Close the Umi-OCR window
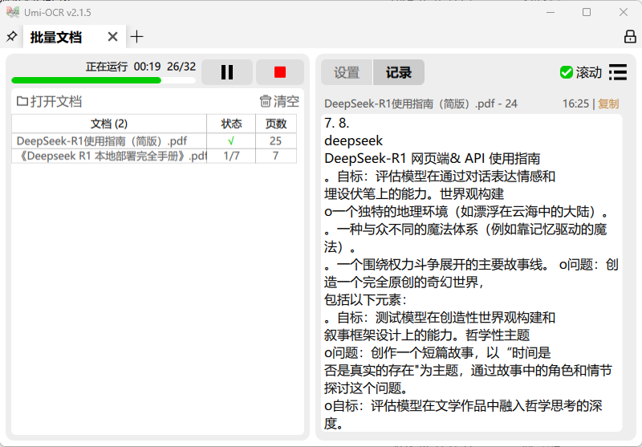The width and height of the screenshot is (642, 447). tap(624, 12)
